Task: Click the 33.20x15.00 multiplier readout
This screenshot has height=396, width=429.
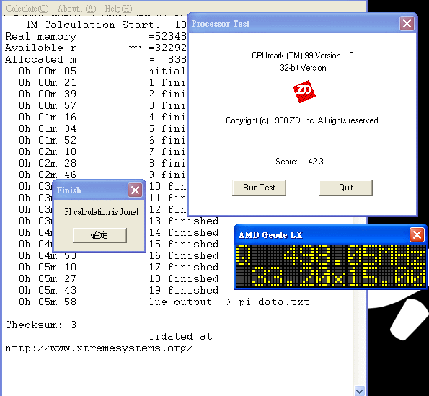Action: [338, 277]
